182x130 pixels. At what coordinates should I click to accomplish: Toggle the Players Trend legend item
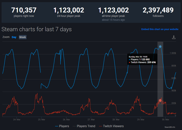pyautogui.click(x=84, y=126)
